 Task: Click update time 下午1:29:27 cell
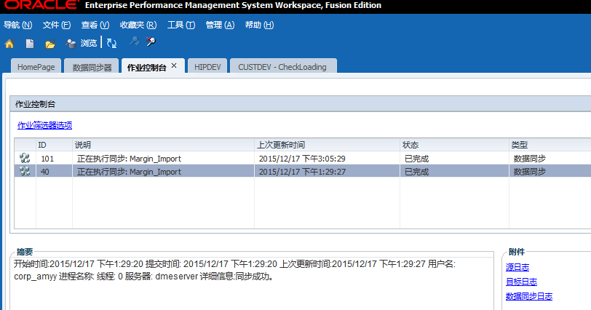[x=328, y=172]
